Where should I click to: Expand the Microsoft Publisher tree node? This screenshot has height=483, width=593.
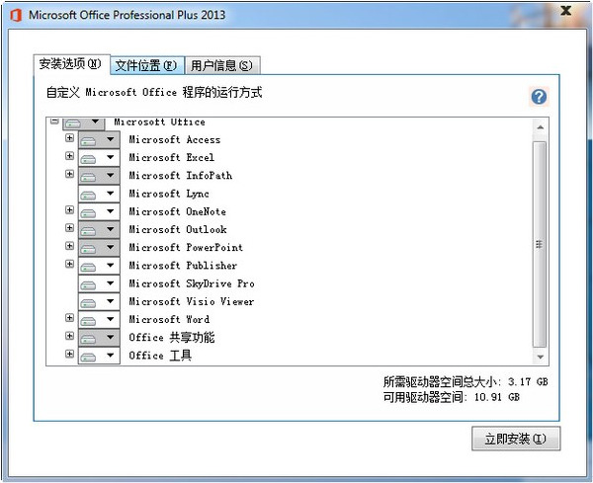[69, 264]
